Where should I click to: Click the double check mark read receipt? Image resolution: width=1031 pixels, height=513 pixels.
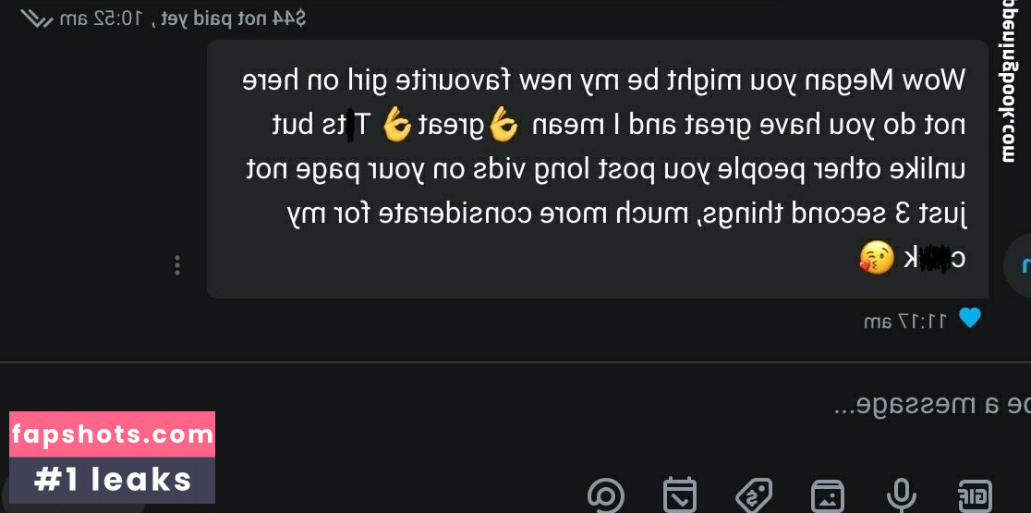click(37, 18)
